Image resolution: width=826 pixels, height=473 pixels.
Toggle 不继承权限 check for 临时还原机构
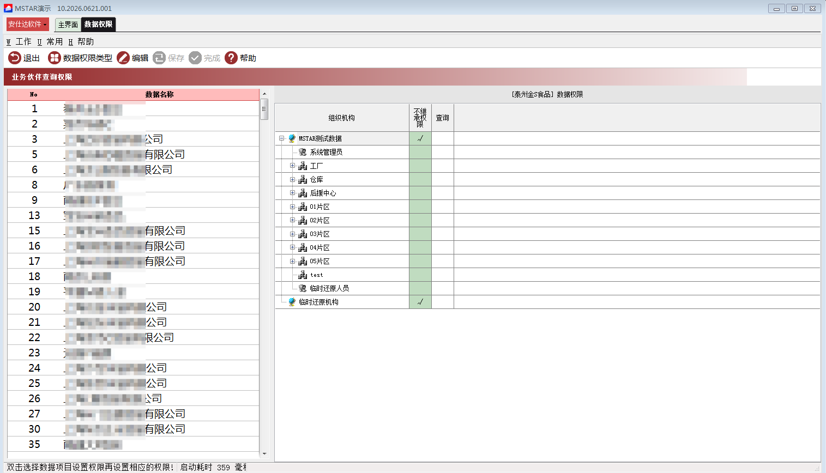420,302
